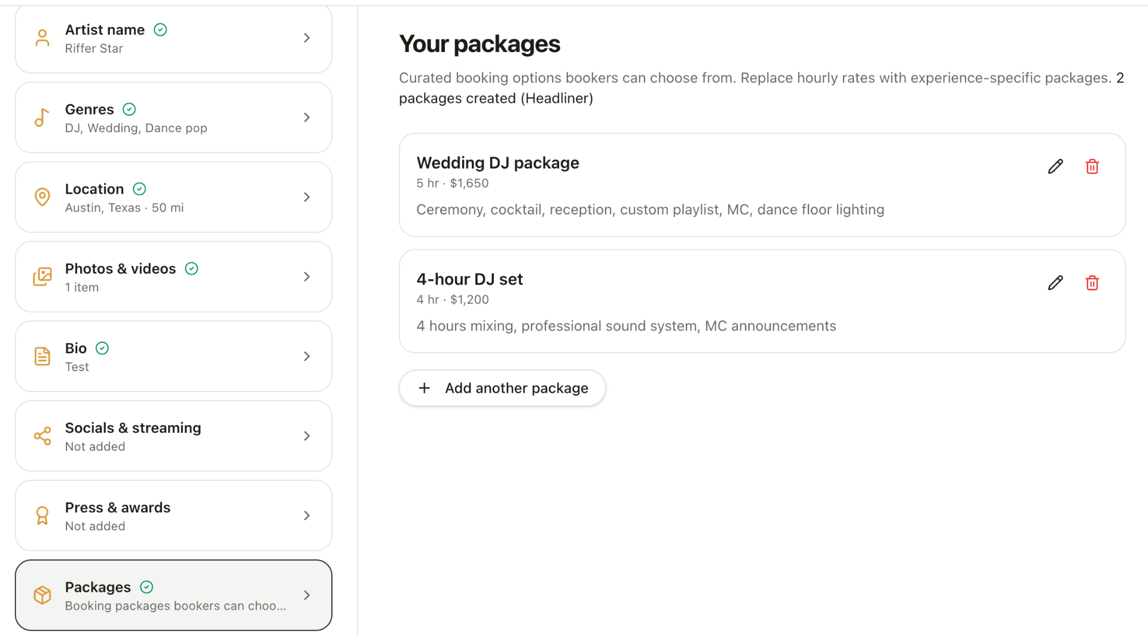Expand Location section chevron
1148x636 pixels.
(x=307, y=197)
